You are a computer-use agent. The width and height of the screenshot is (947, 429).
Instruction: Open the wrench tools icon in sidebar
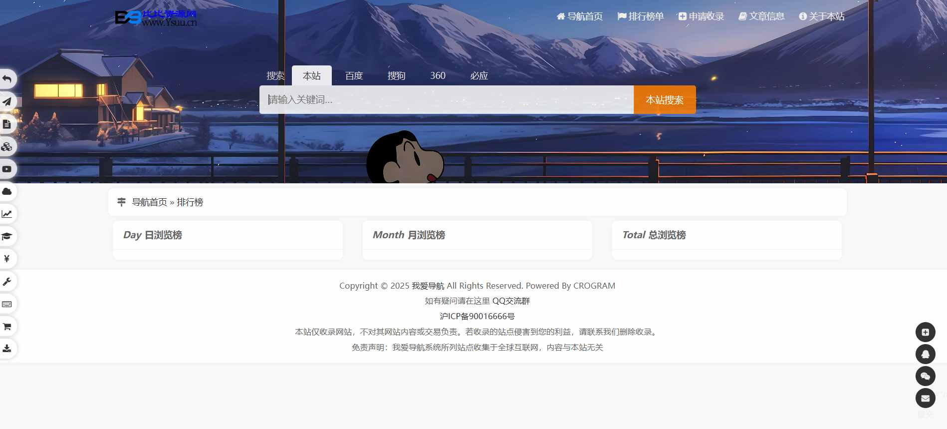(x=7, y=282)
